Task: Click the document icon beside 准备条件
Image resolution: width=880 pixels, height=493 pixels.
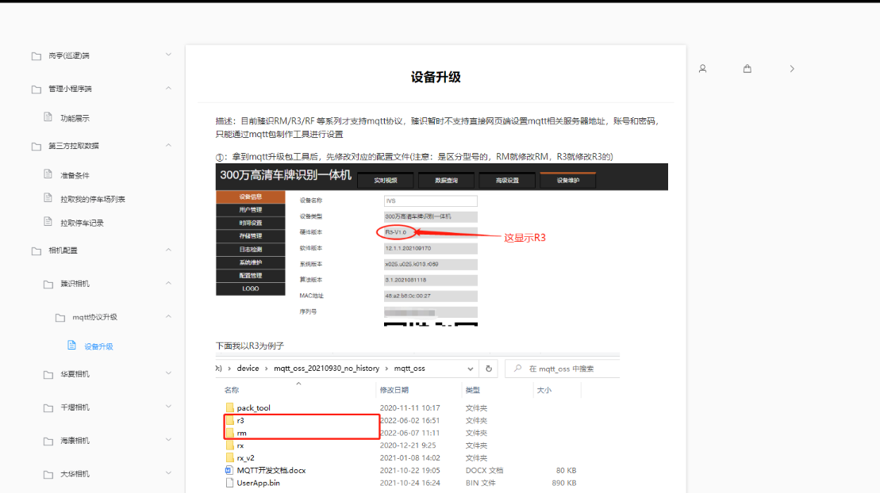Action: (48, 174)
